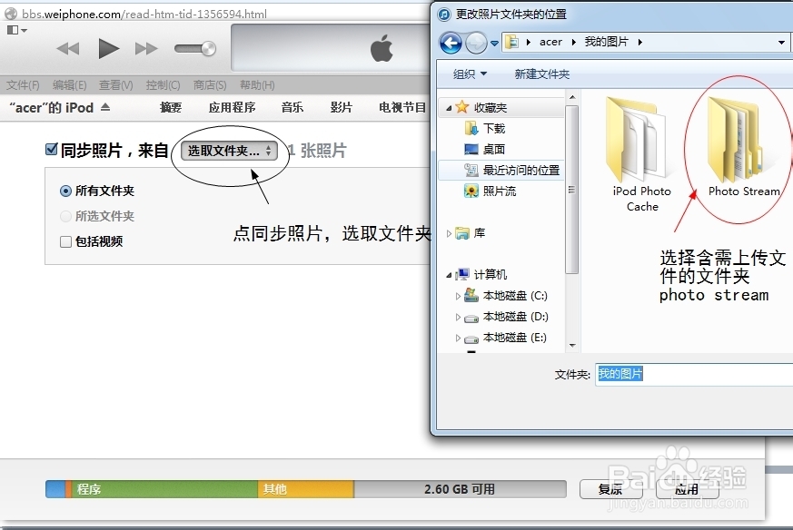
Task: Open the iTunes mini menu icon at top left
Action: (16, 30)
